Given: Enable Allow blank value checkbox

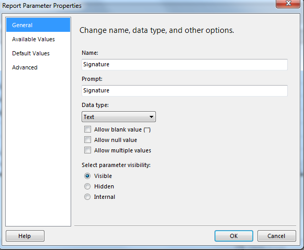Looking at the screenshot, I should [x=87, y=129].
